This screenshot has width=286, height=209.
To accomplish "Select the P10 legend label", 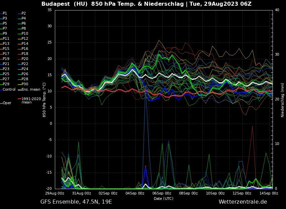I will tap(25, 34).
